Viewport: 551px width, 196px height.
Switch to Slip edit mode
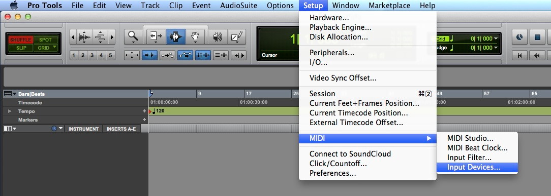(x=20, y=48)
